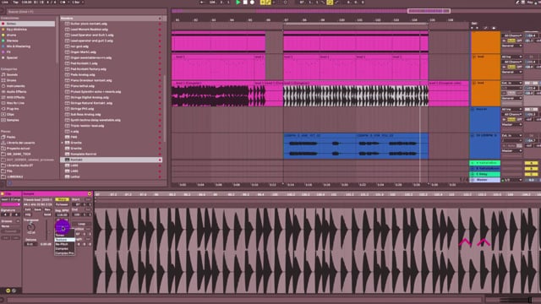
Task: Click the blue vocal audio clip
Action: click(356, 146)
